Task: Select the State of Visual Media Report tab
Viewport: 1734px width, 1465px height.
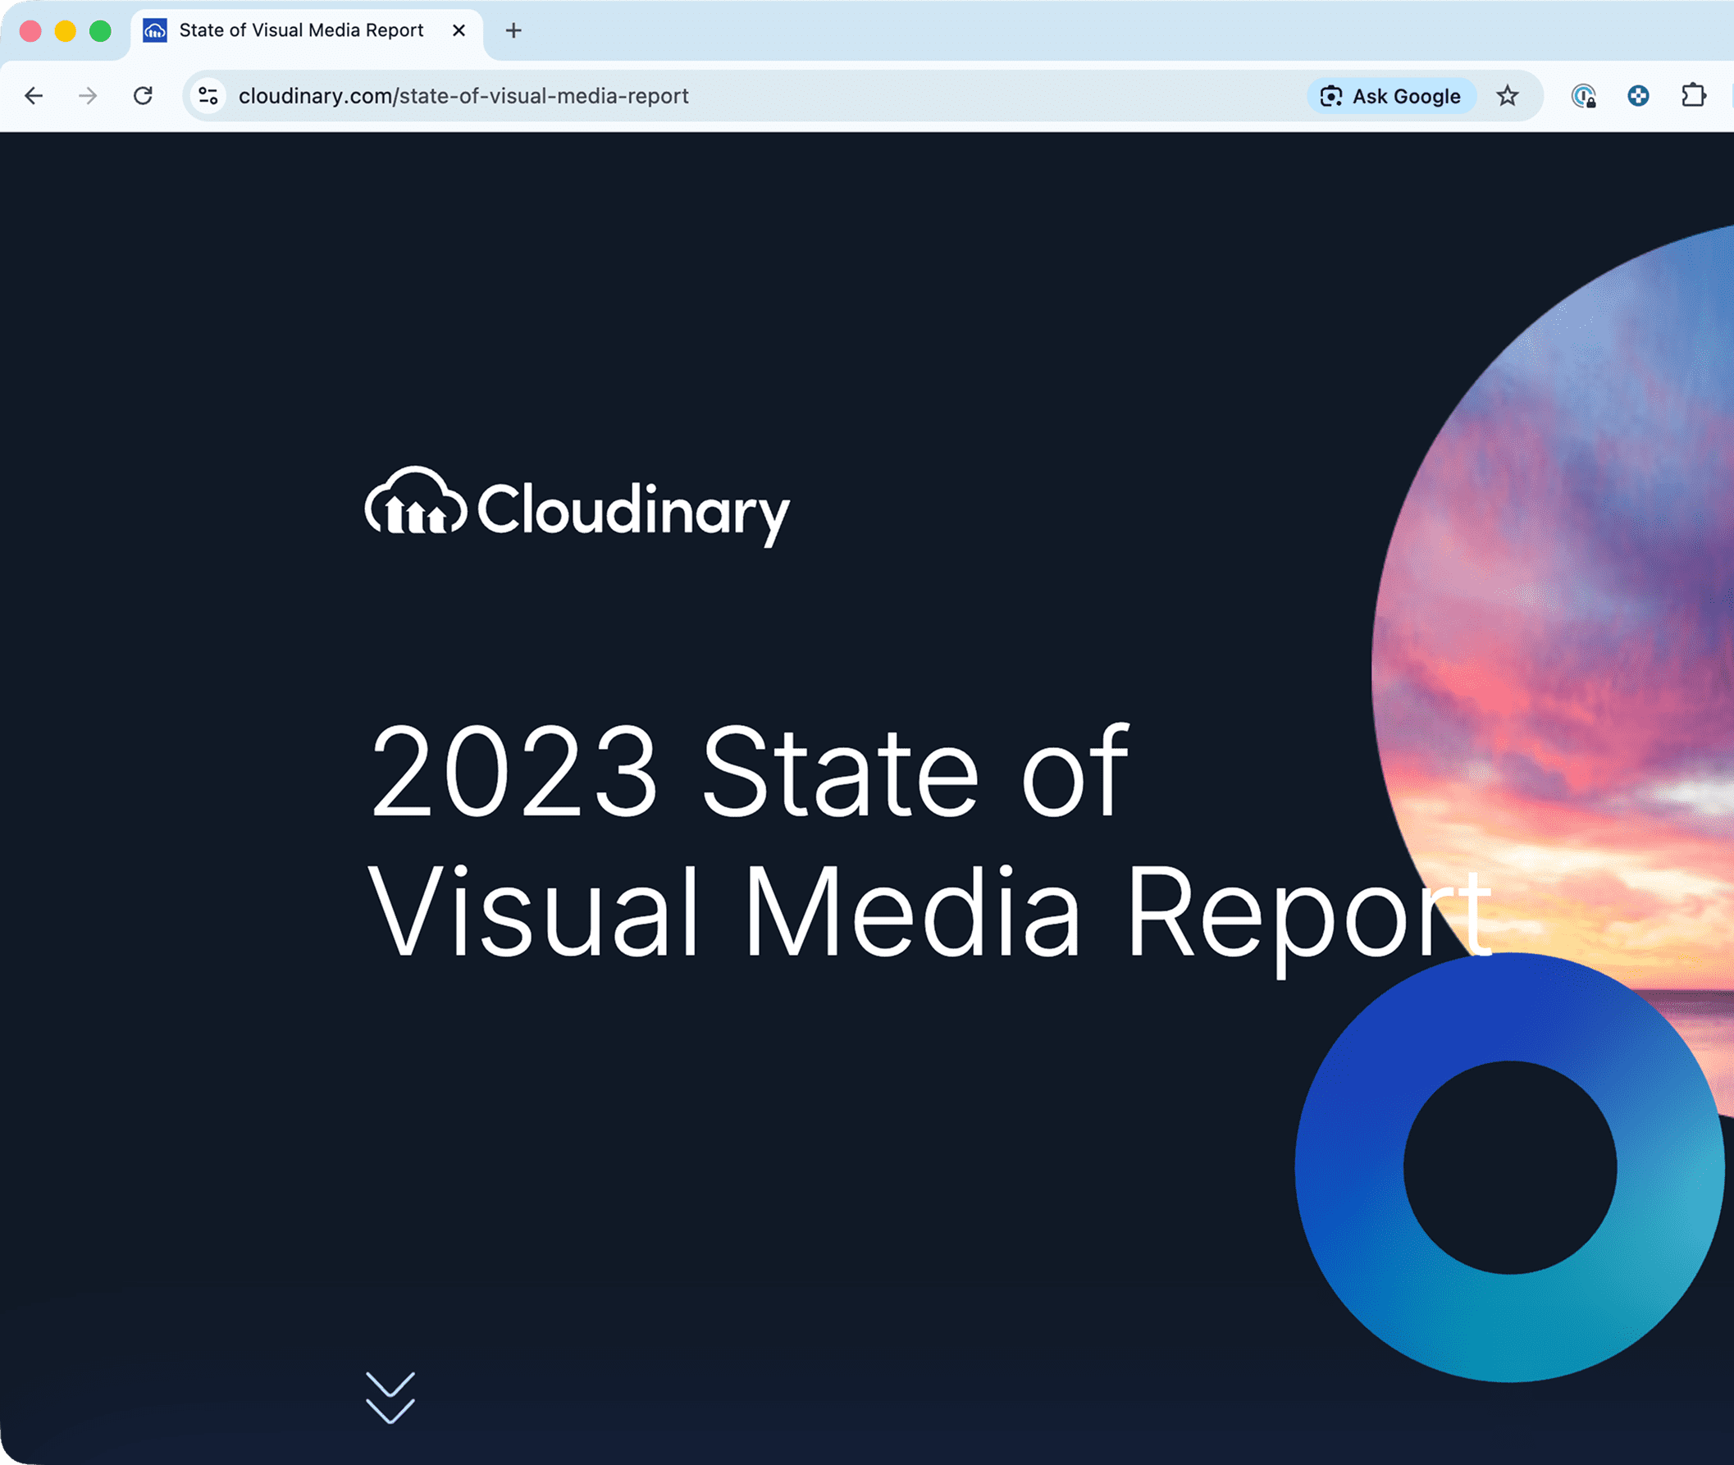Action: click(x=301, y=30)
